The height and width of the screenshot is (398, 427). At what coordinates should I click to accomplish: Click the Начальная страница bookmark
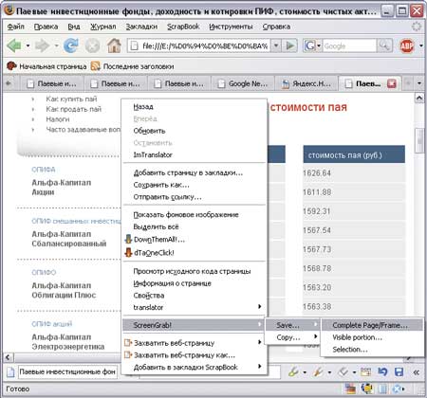(46, 66)
